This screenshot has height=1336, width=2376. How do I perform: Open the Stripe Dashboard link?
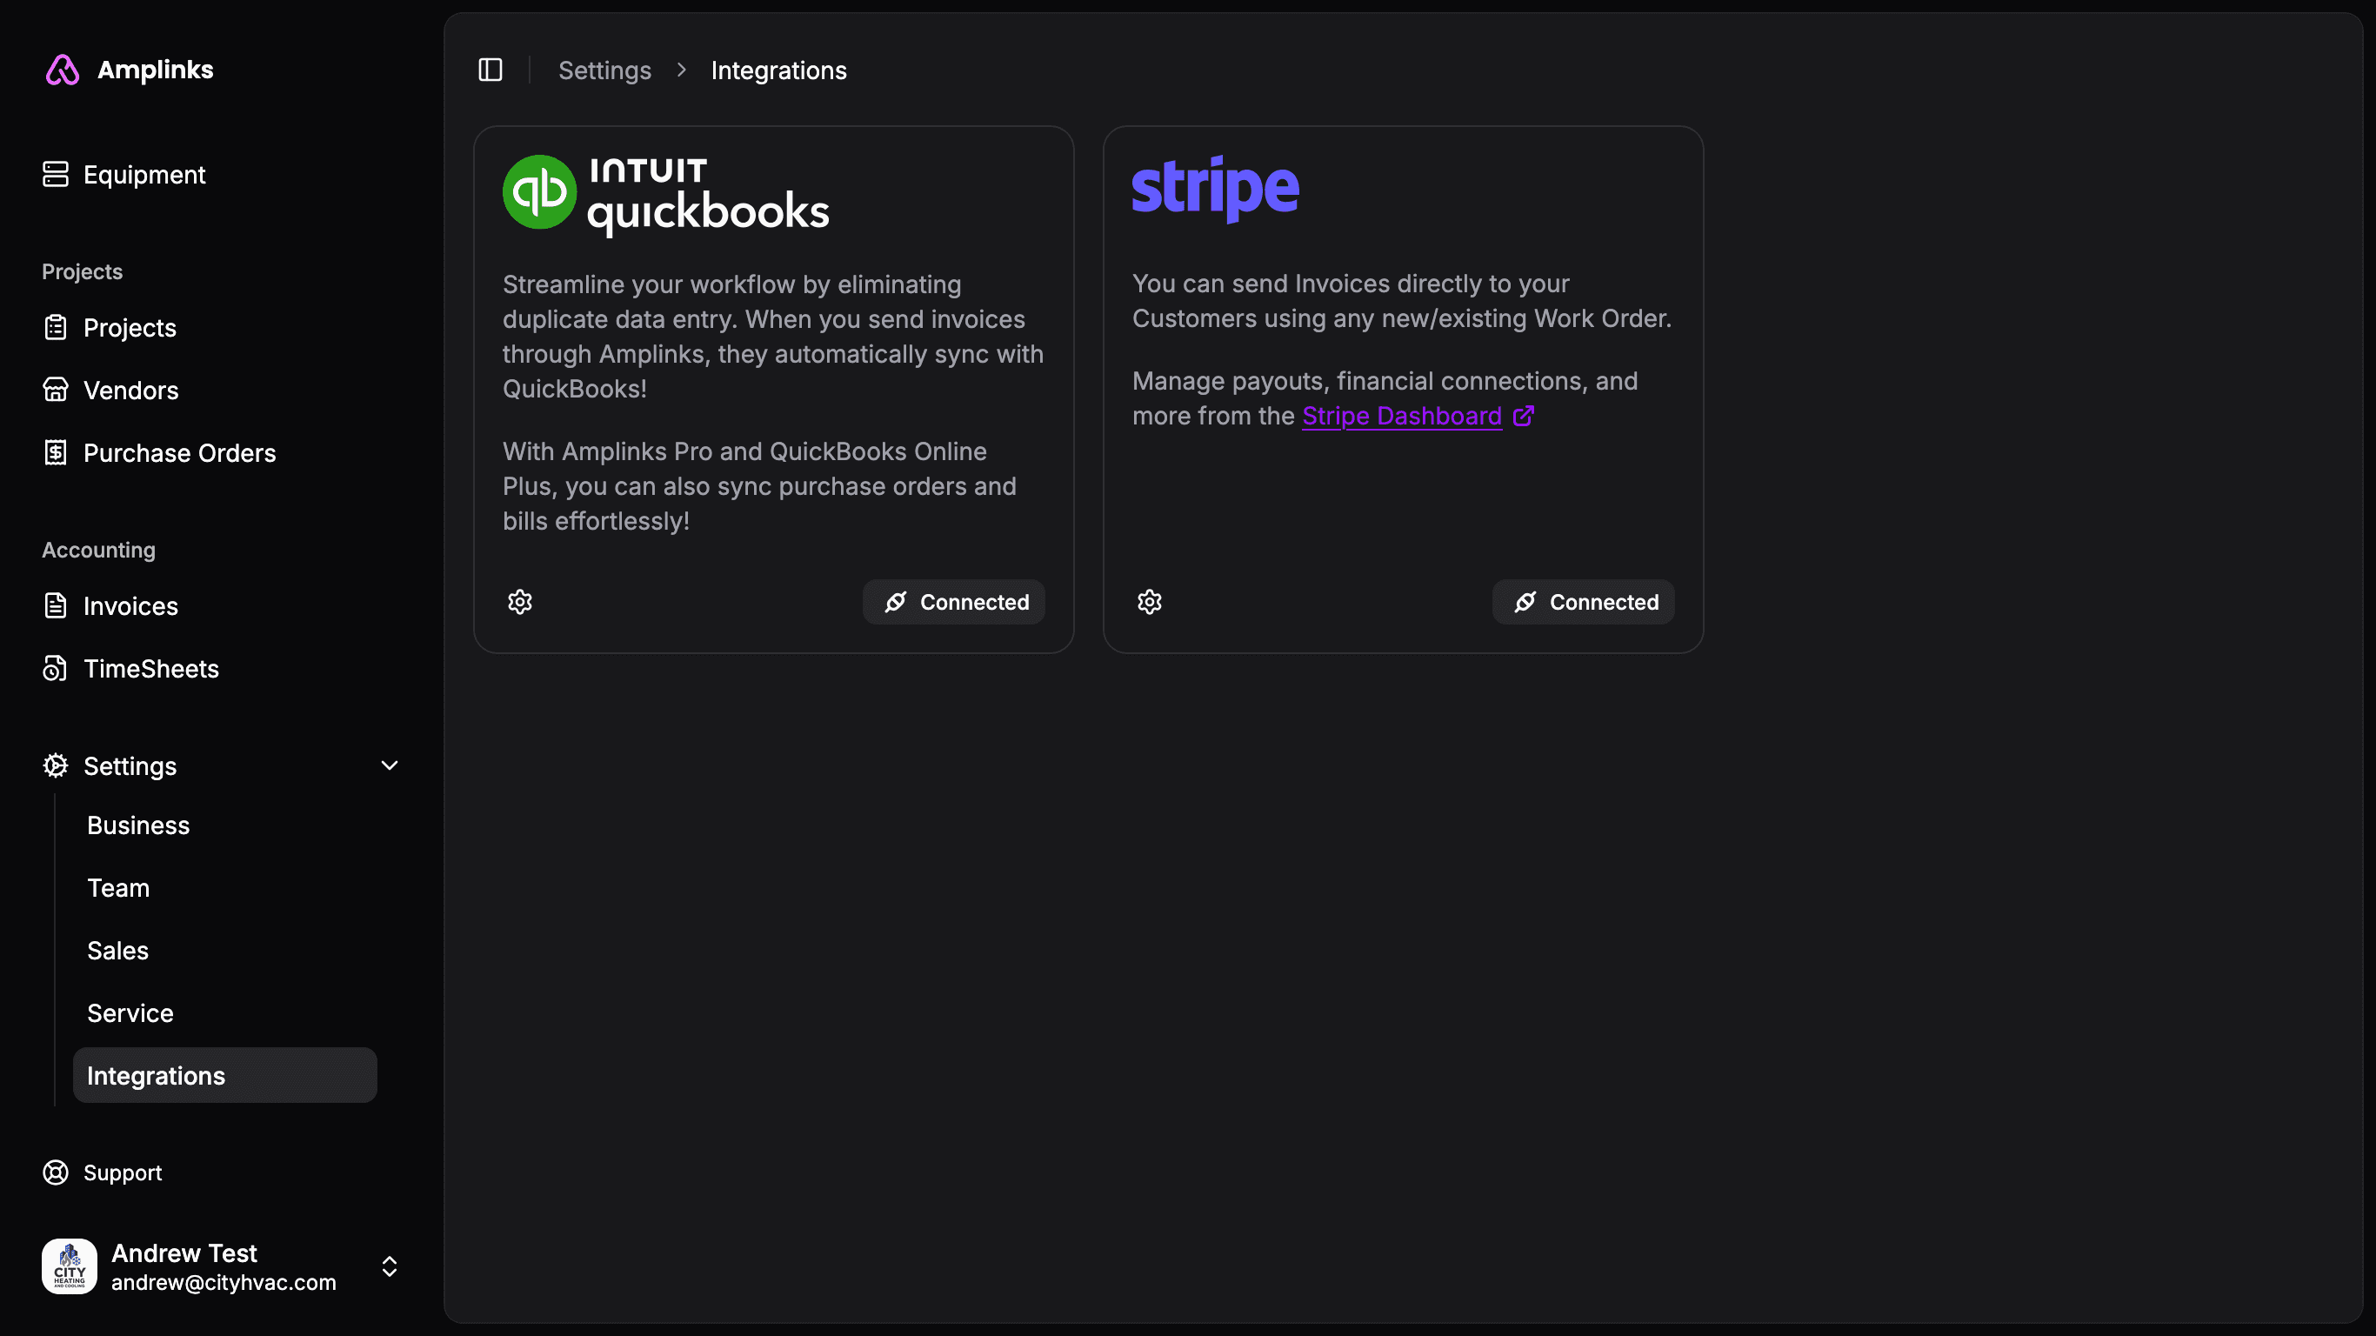click(x=1402, y=416)
